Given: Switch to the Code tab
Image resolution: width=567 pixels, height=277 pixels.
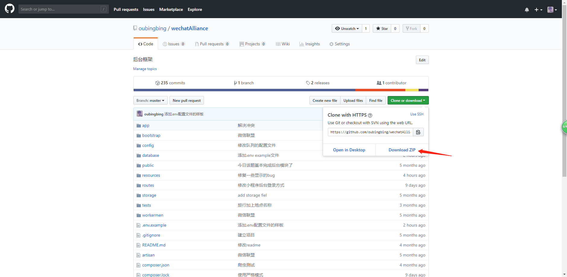Looking at the screenshot, I should (x=146, y=44).
